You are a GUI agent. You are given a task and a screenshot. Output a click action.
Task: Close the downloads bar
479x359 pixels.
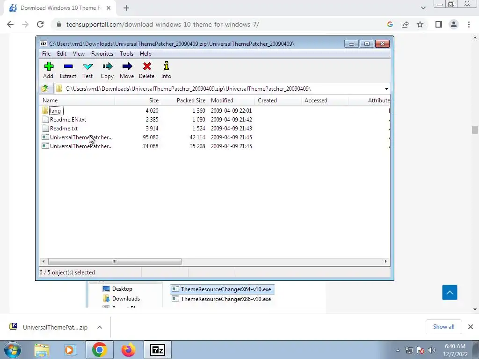[471, 327]
